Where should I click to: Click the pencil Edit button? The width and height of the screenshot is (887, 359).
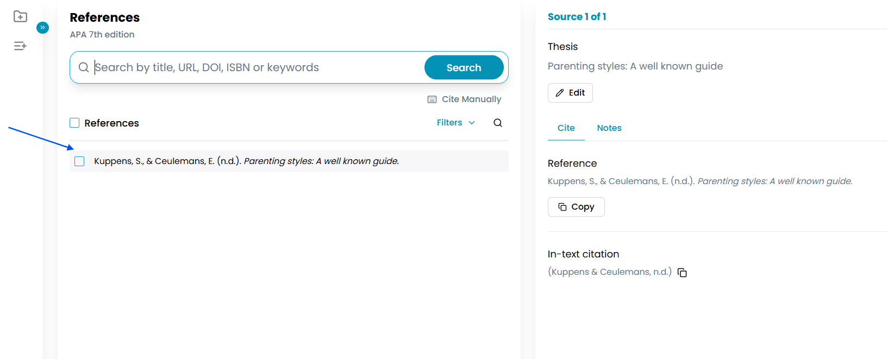(570, 93)
